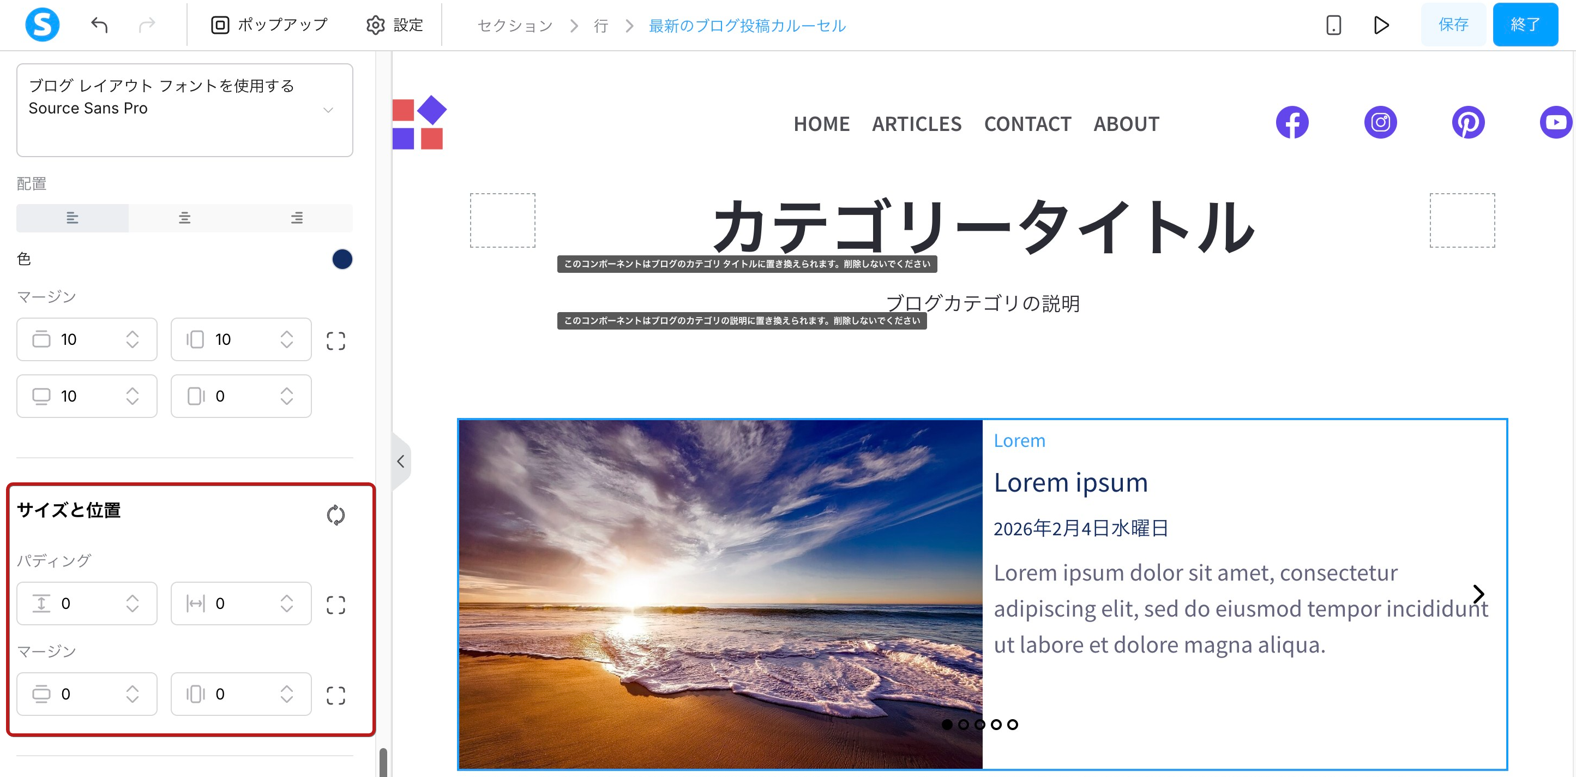Collapse the left sidebar panel arrow

tap(401, 461)
